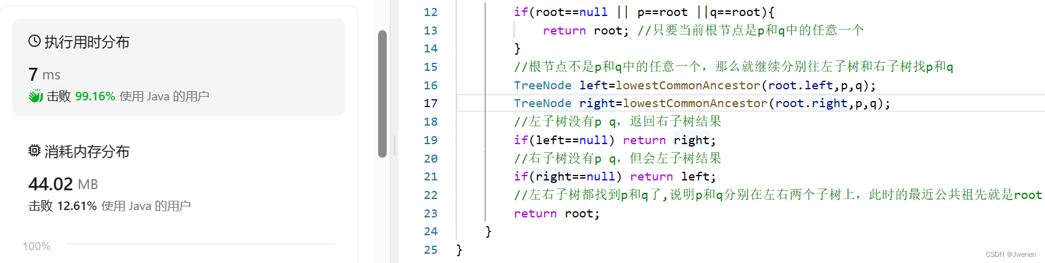Click the clock icon beside 执行用时分布
1045x263 pixels.
click(34, 41)
